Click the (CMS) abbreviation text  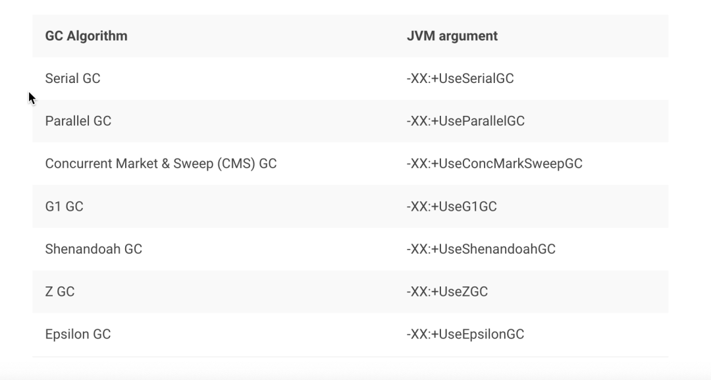235,163
